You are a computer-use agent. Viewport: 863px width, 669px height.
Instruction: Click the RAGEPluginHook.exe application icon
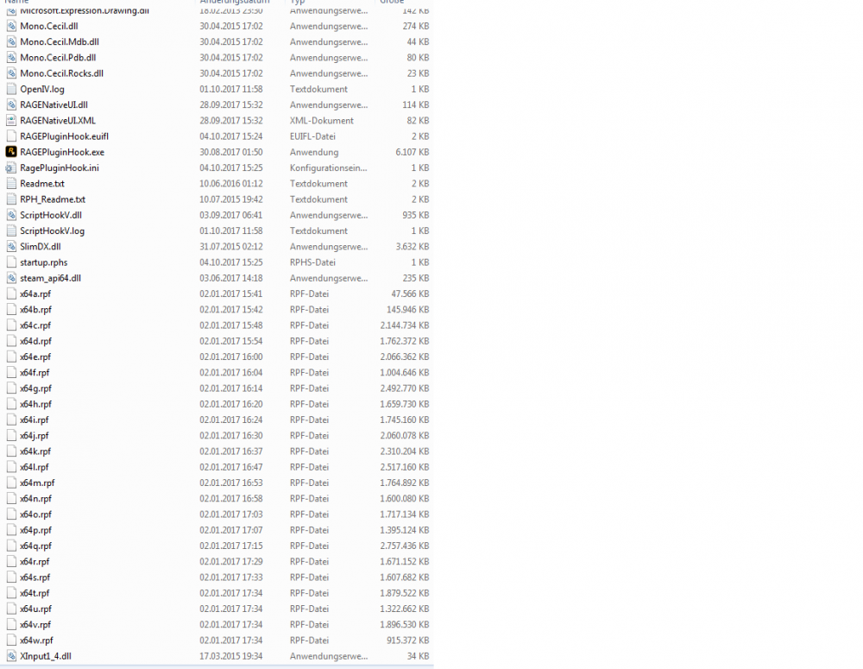pyautogui.click(x=11, y=151)
